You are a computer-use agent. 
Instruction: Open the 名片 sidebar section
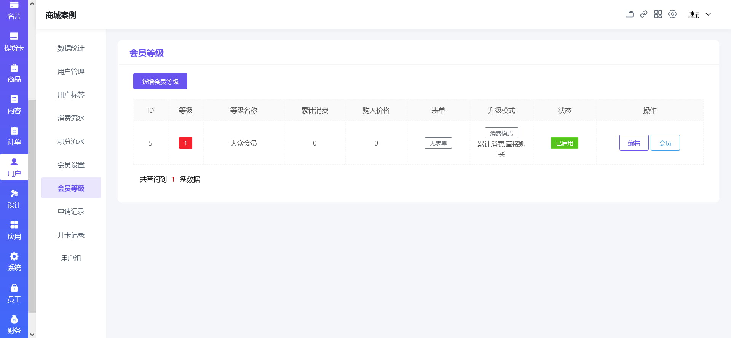coord(14,10)
